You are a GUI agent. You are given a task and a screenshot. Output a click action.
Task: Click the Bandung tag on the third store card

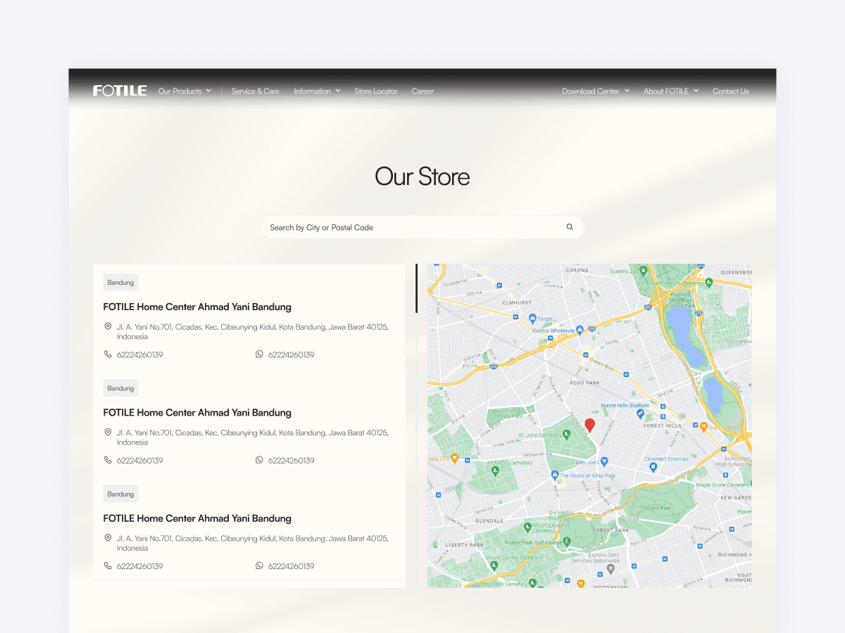point(120,493)
